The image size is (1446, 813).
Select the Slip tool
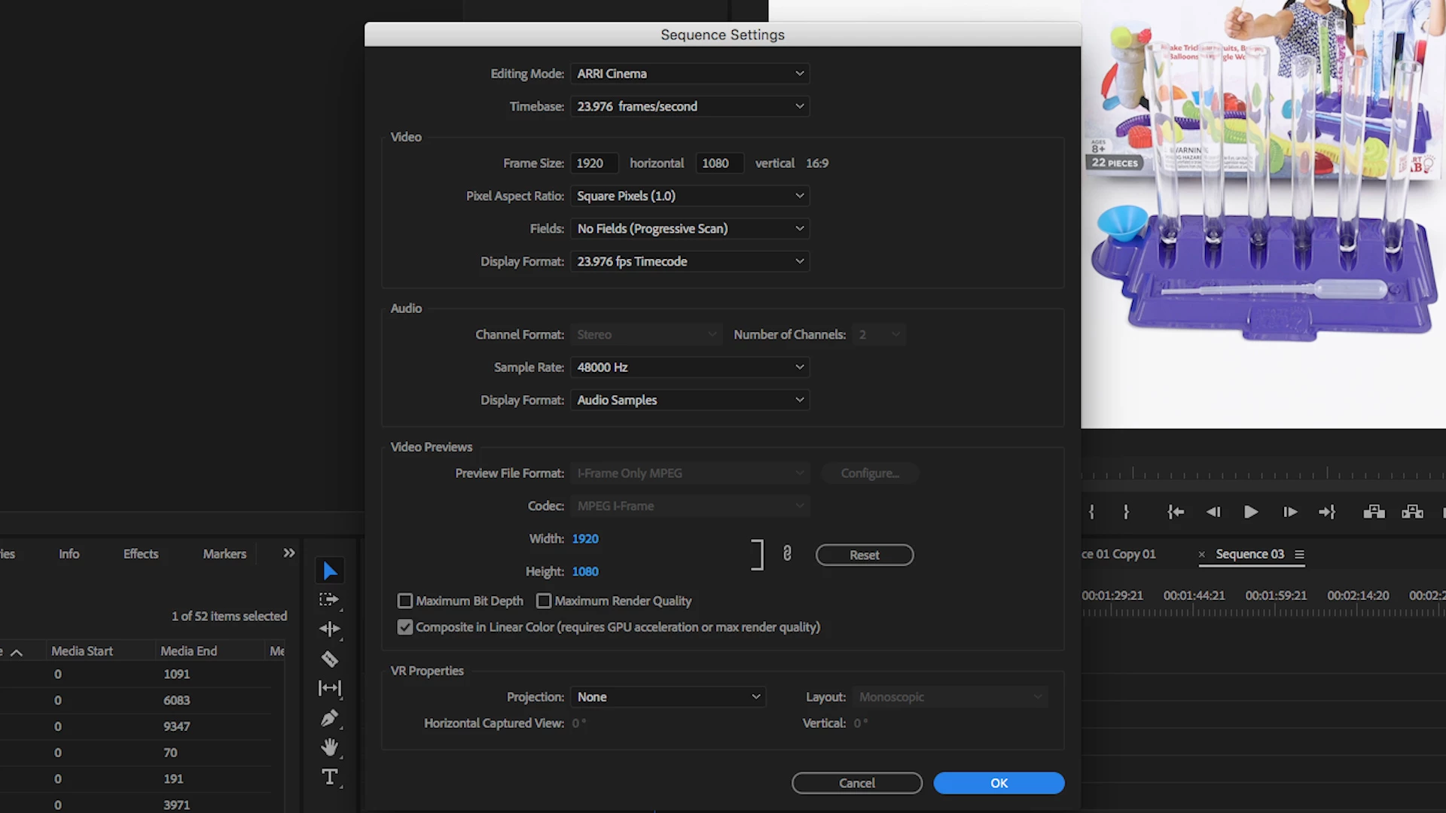coord(329,688)
